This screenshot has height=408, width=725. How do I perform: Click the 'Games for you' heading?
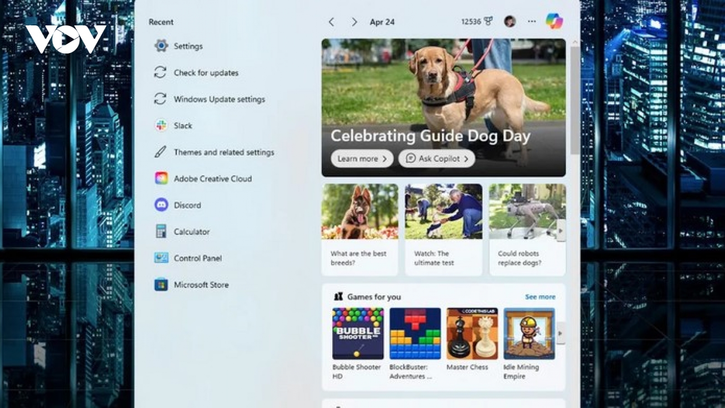pos(374,297)
